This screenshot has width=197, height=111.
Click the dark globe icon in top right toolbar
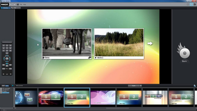coord(195,5)
